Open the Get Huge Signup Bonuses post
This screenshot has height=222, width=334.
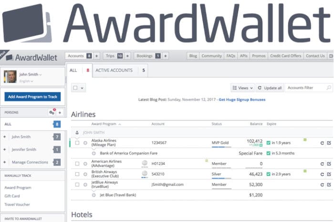(x=242, y=99)
